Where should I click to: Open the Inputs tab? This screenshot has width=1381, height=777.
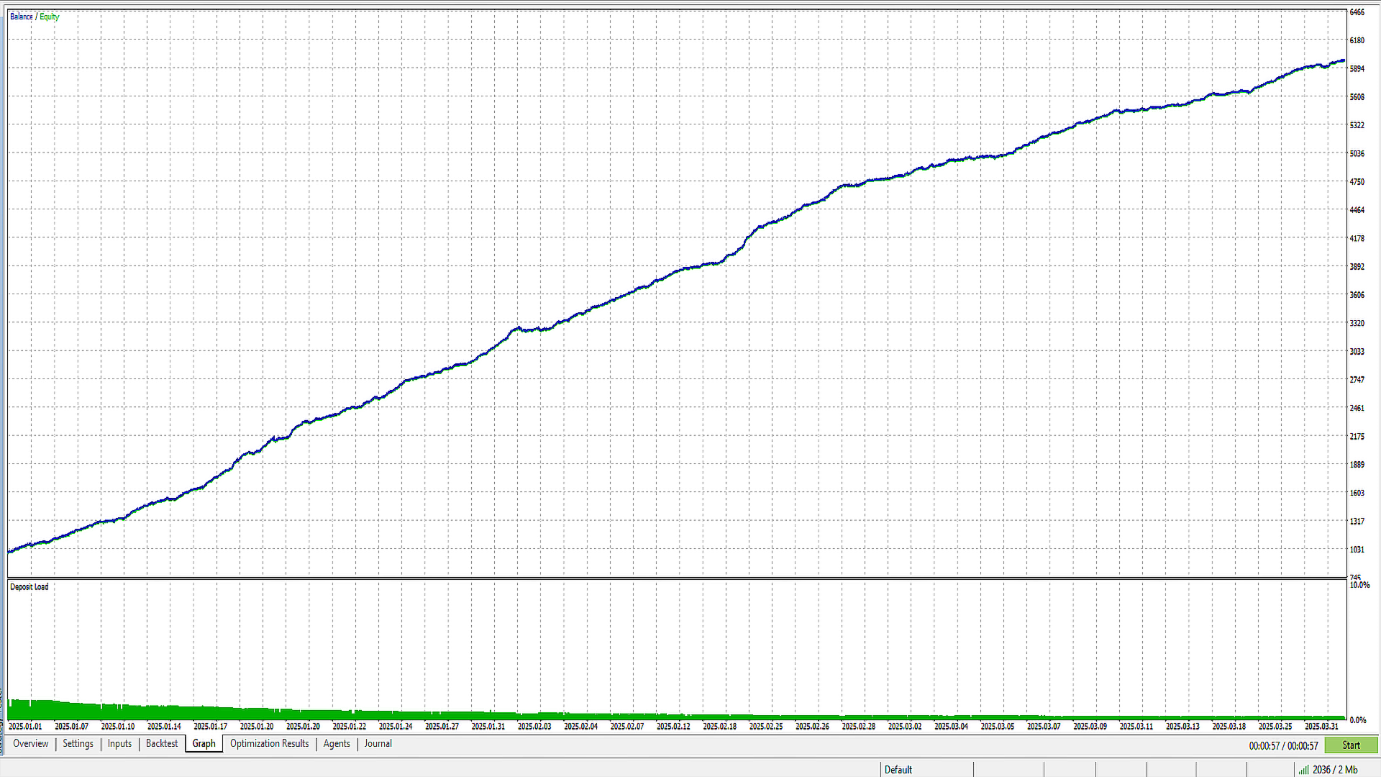tap(119, 744)
